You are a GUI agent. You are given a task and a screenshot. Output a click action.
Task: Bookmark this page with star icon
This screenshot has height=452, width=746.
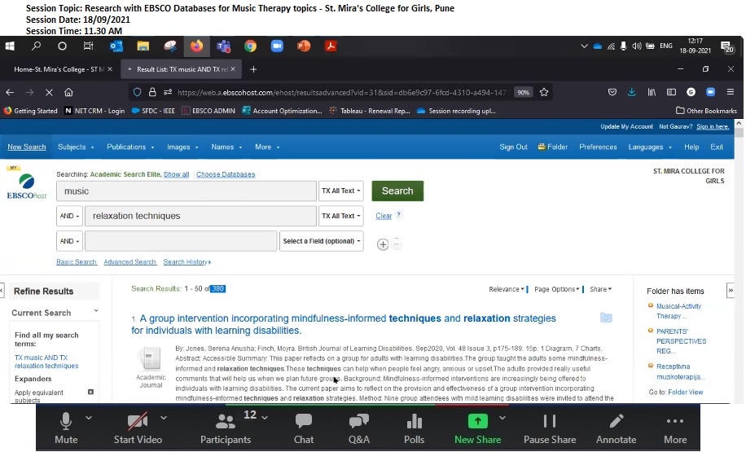click(544, 92)
